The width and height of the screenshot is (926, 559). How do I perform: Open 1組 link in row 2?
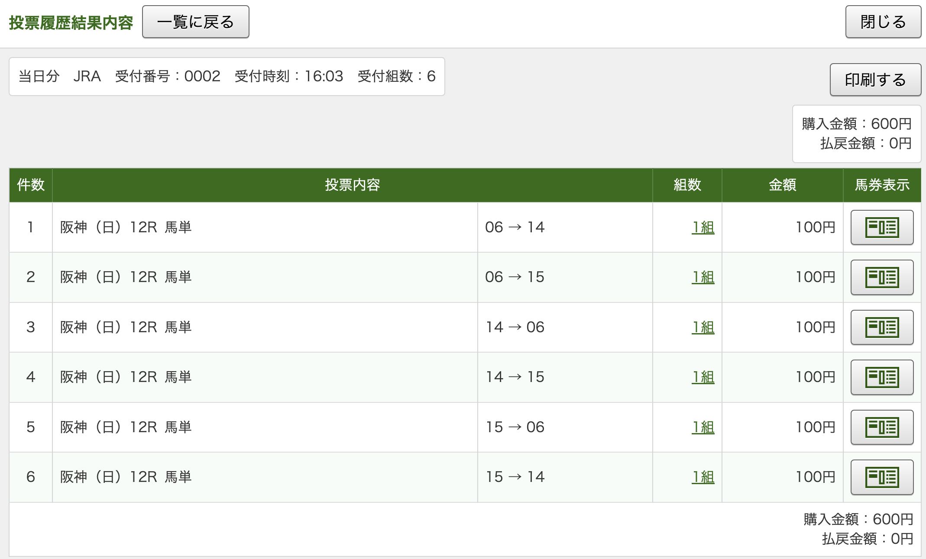click(x=703, y=277)
